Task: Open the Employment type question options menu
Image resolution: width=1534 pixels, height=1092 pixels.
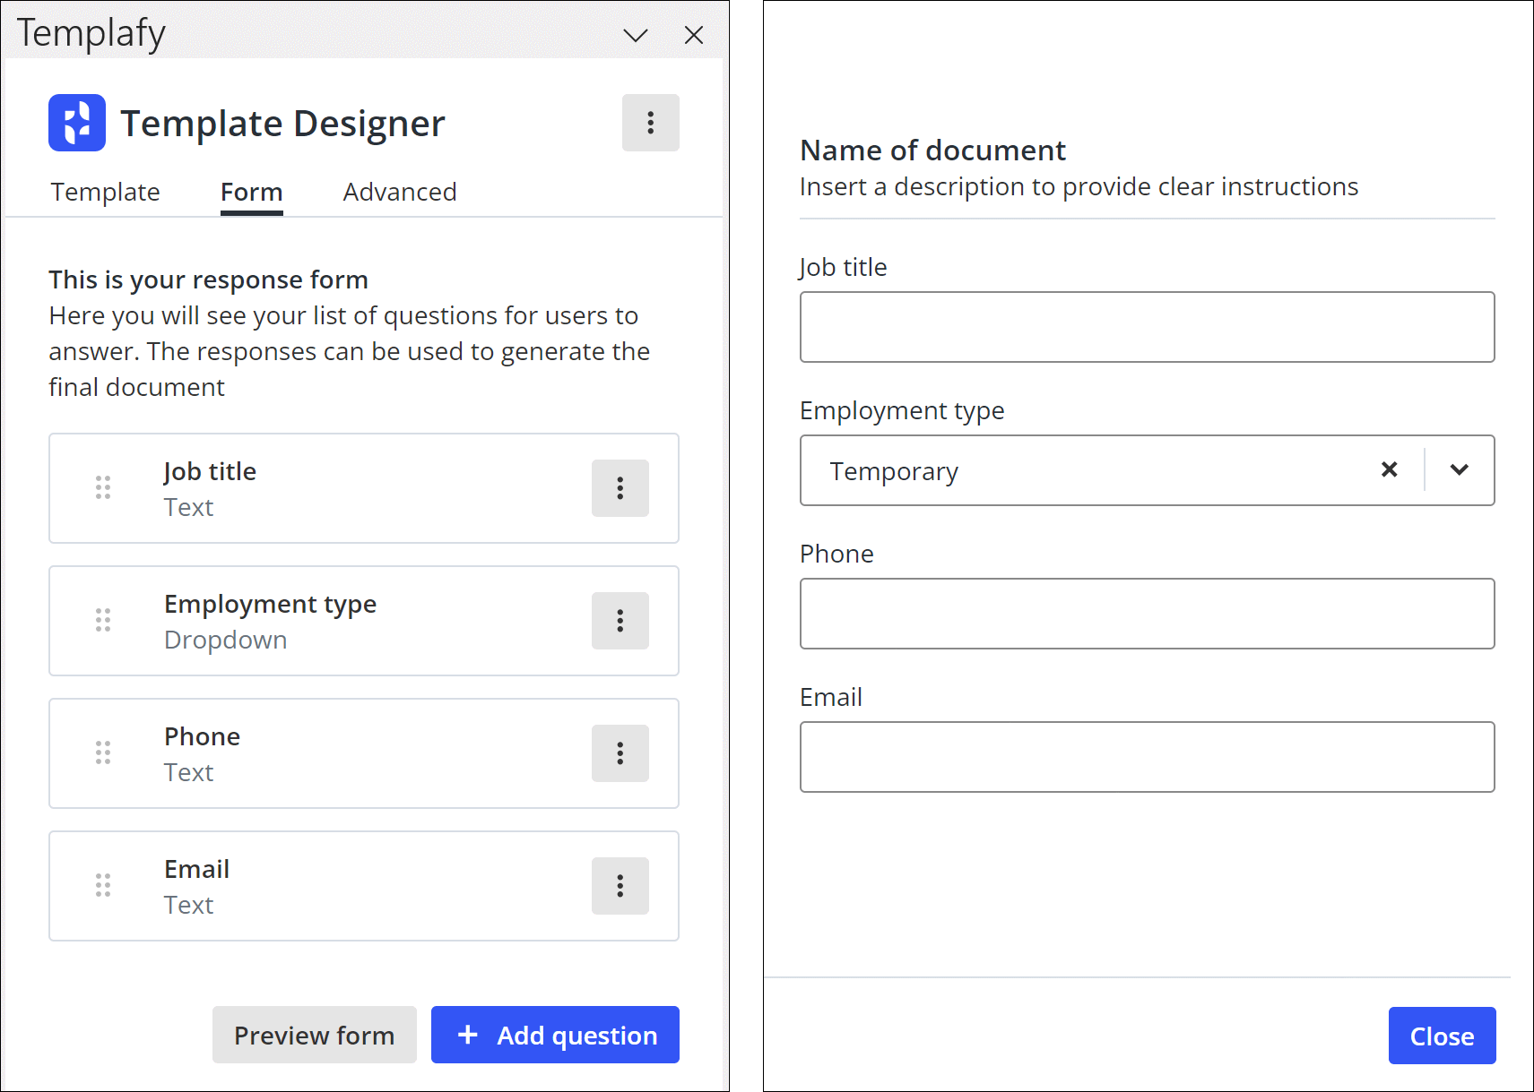Action: tap(620, 621)
